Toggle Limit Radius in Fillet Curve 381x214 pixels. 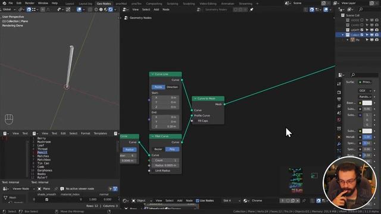(x=161, y=171)
